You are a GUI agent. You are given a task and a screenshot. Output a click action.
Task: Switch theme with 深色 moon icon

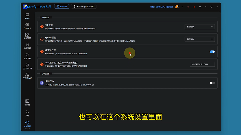(x=27, y=113)
